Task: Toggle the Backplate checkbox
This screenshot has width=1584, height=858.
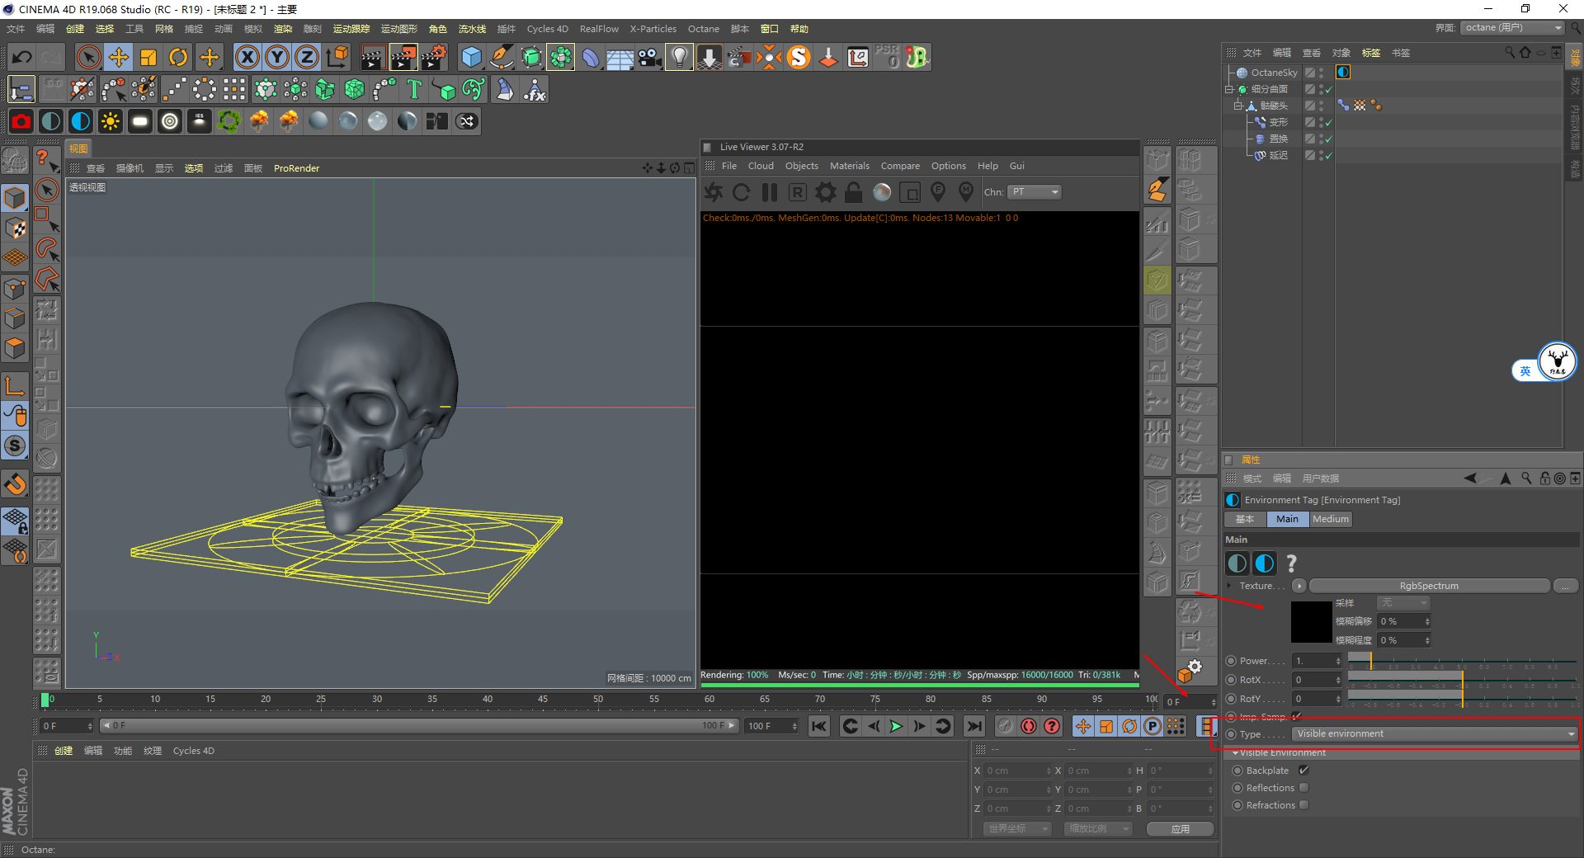Action: (1303, 770)
